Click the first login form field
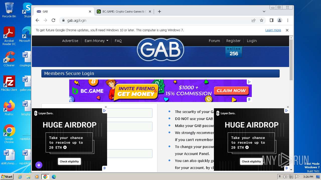Screen dimensions: 321x180 pos(130,113)
